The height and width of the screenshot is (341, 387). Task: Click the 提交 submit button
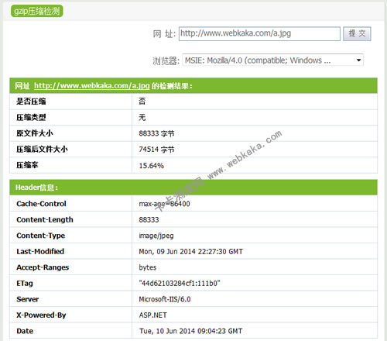tap(357, 33)
